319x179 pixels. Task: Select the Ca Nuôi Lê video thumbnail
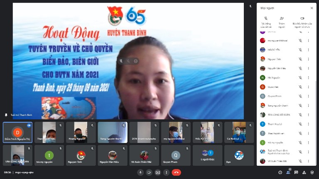[239, 132]
